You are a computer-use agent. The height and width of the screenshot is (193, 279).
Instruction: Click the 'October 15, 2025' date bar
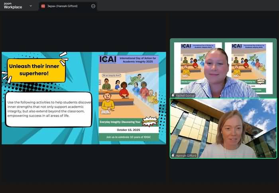128,130
